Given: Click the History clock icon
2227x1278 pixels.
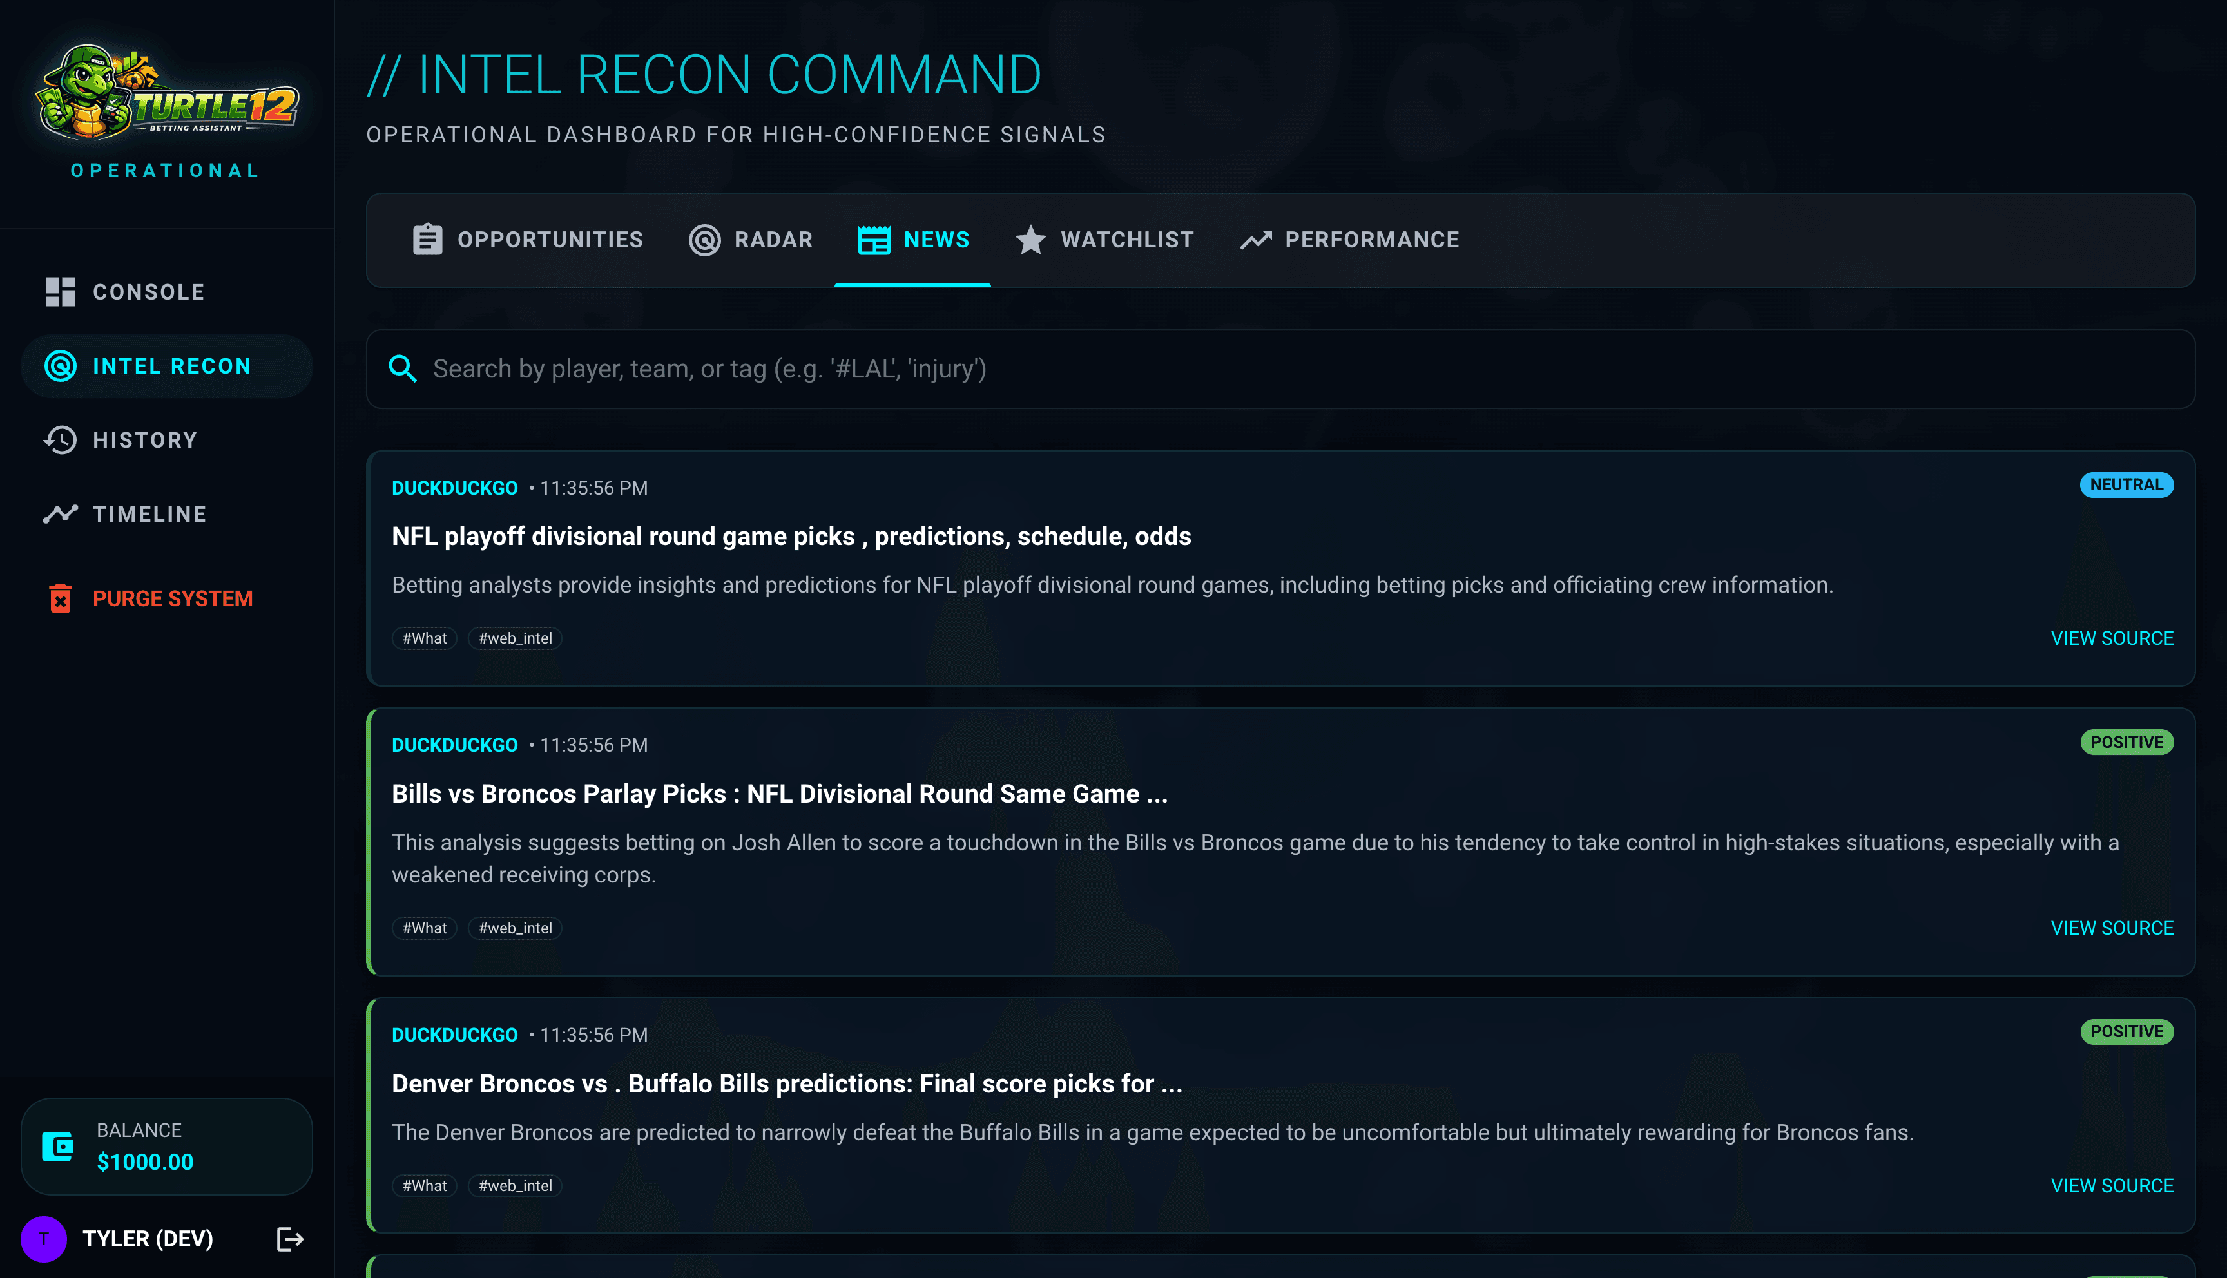Looking at the screenshot, I should point(60,440).
